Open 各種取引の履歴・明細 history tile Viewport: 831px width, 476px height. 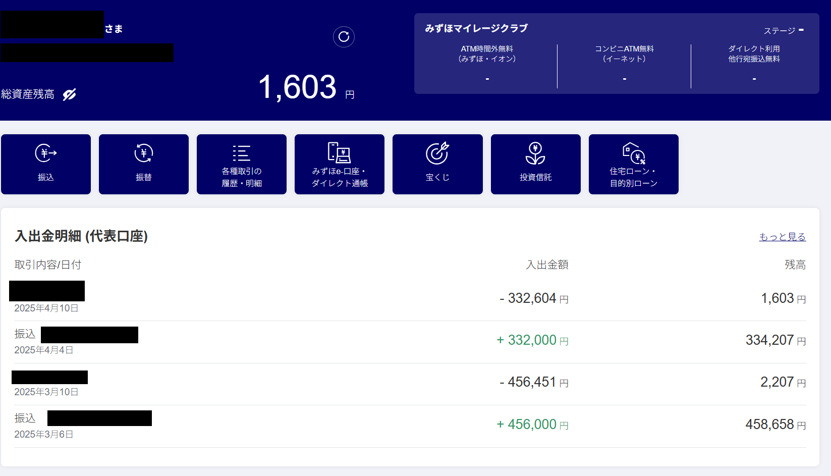click(x=242, y=164)
